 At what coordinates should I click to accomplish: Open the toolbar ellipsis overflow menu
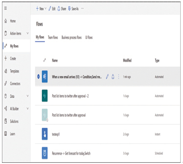click(x=83, y=9)
